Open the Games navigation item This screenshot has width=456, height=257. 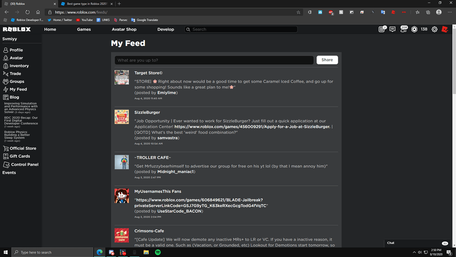click(x=84, y=30)
